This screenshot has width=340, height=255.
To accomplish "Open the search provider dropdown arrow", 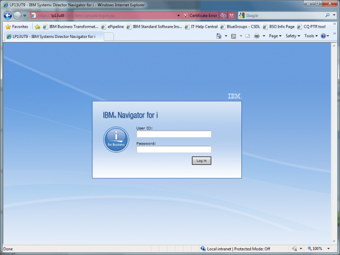I will [x=334, y=15].
